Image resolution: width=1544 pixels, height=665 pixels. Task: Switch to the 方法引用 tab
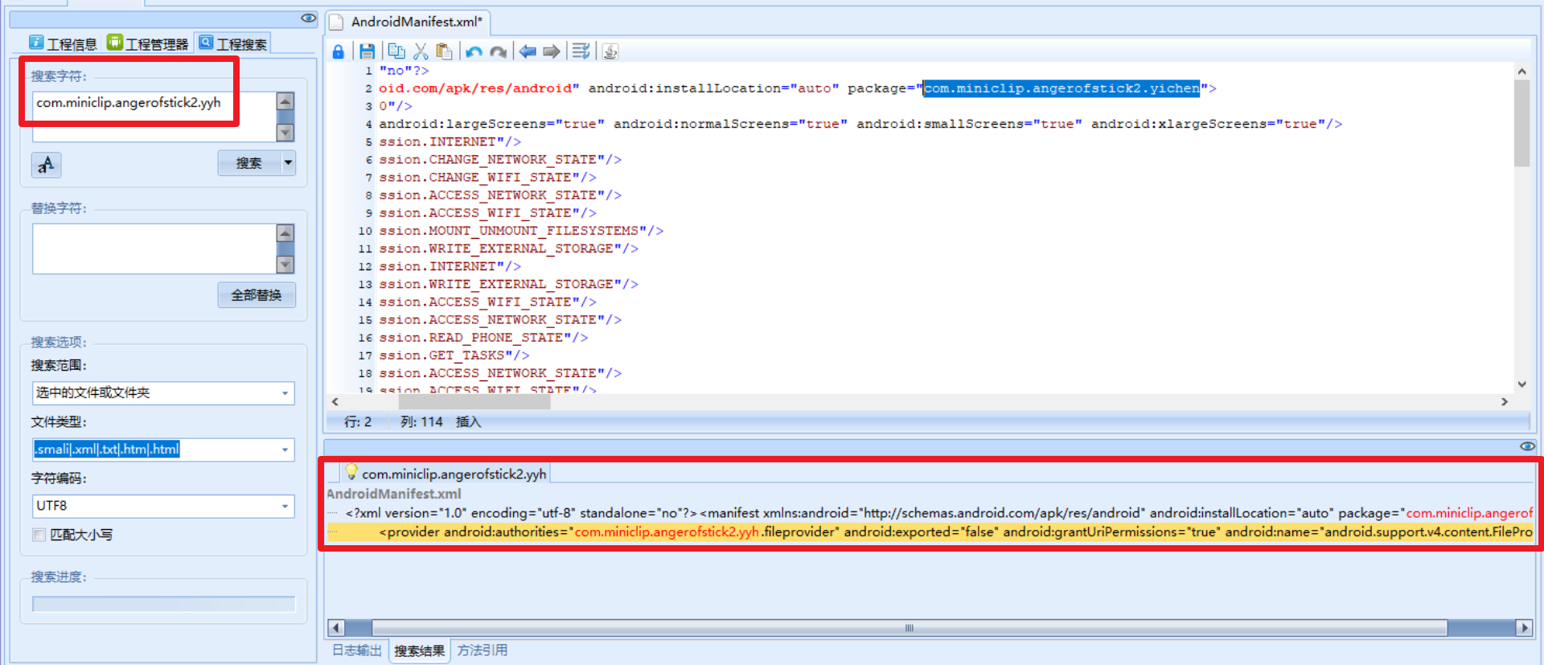tap(482, 650)
